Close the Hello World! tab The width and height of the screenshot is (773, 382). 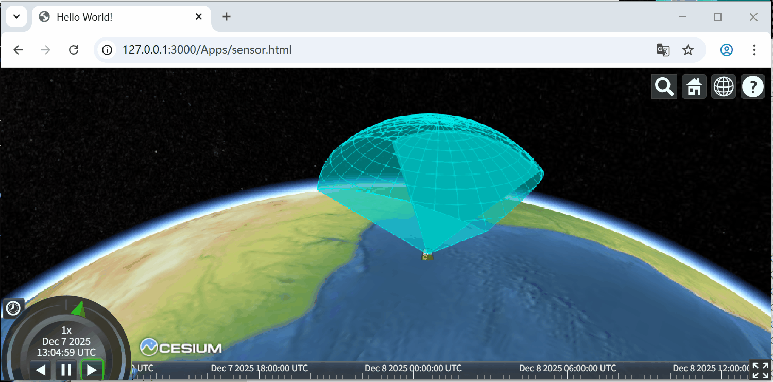pyautogui.click(x=199, y=17)
